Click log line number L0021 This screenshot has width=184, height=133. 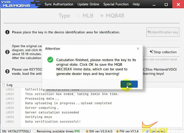10,122
